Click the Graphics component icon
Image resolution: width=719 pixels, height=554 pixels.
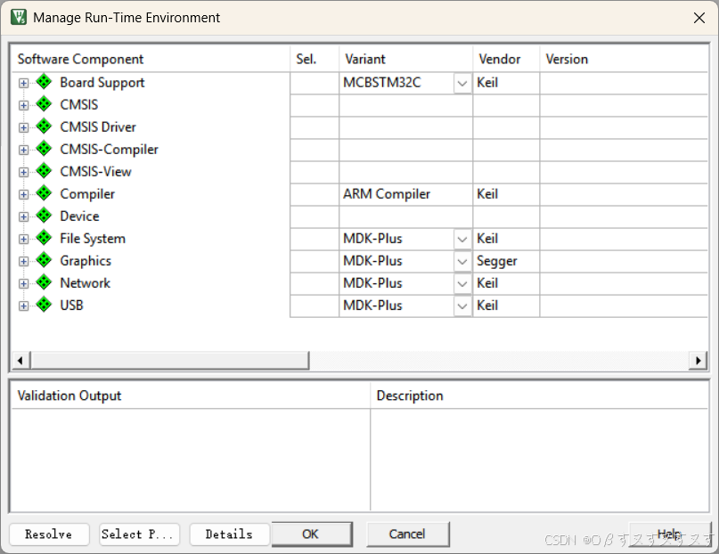[x=43, y=260]
